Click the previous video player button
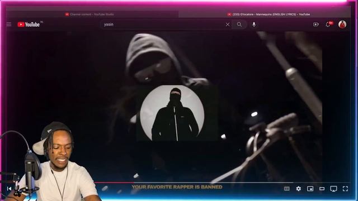Viewport: 358px width, 201px height. (10, 189)
